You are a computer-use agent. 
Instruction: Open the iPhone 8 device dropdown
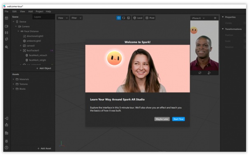click(x=198, y=18)
